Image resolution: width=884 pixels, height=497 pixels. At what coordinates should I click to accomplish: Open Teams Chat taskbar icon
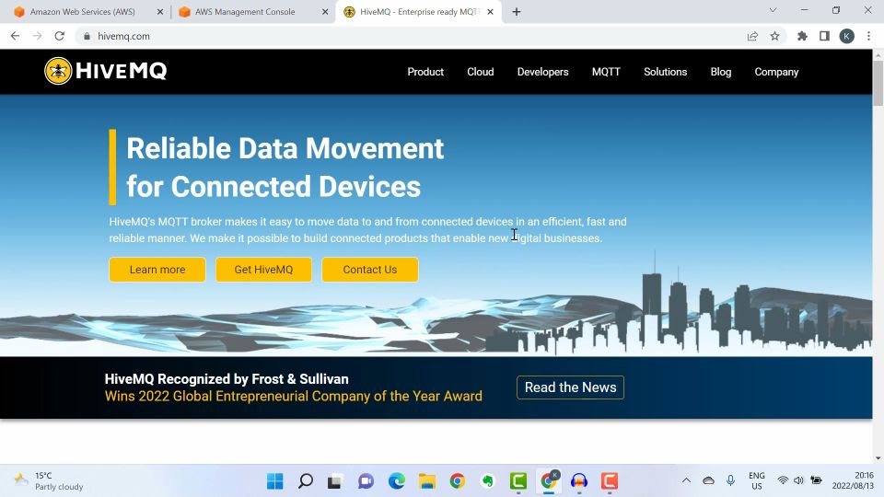(366, 480)
